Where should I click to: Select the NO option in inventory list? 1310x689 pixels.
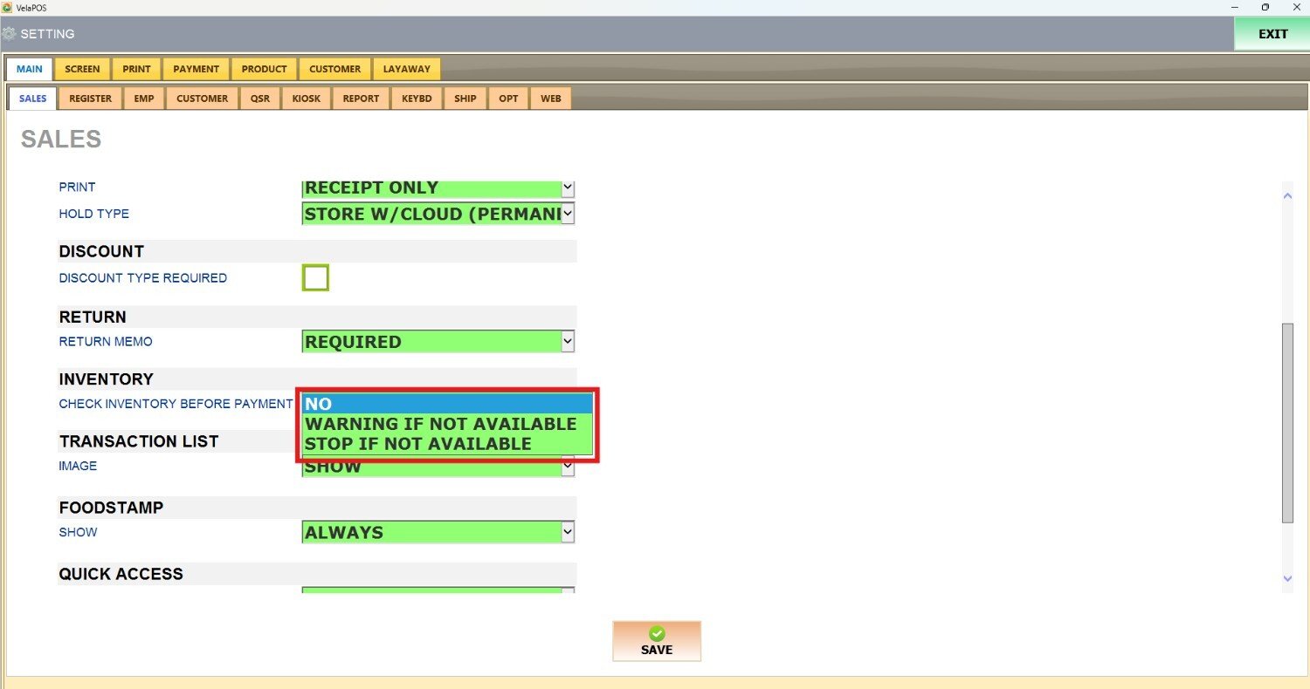(447, 404)
